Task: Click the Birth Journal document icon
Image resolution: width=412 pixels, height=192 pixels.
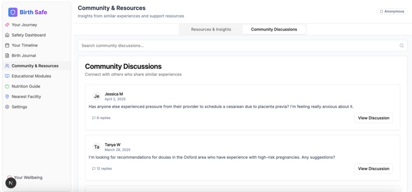Action: pyautogui.click(x=7, y=56)
